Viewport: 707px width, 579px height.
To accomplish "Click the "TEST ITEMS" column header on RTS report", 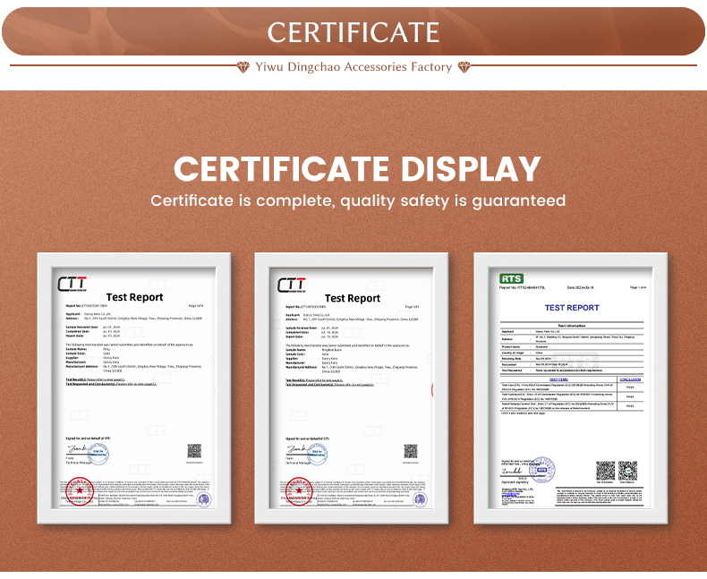I will 558,379.
